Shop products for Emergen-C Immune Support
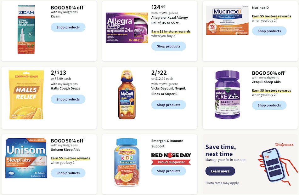 tap(169, 171)
